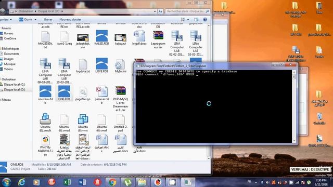This screenshot has height=187, width=333.
Task: Select the ONE.FDB database file
Action: (64, 93)
